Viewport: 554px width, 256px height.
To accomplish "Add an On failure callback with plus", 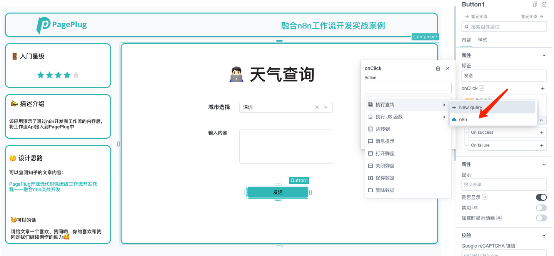I will click(542, 146).
